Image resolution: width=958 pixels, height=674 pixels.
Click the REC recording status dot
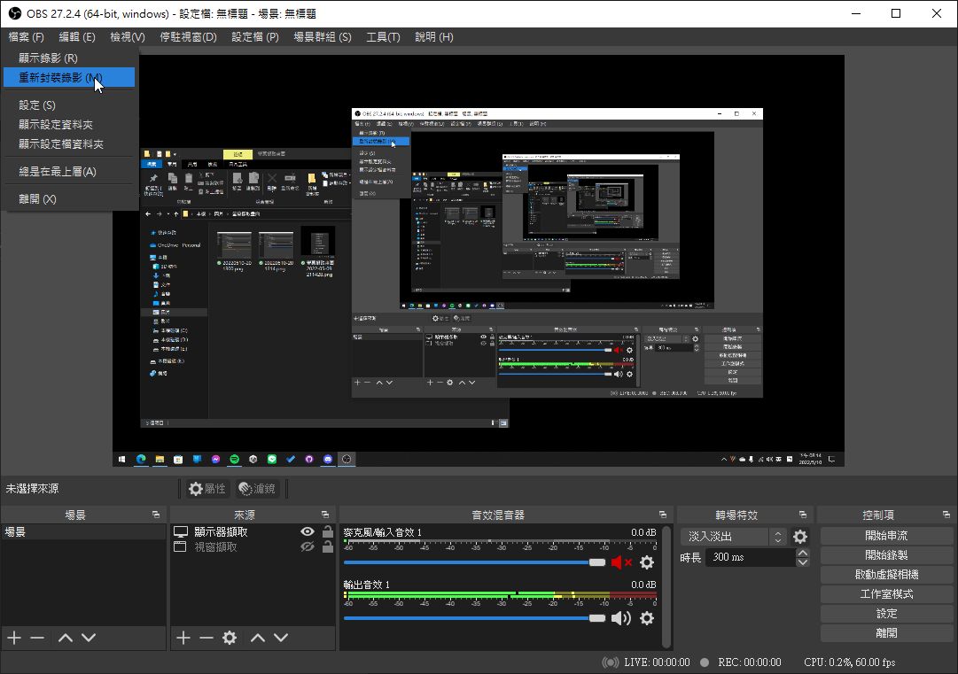click(705, 662)
